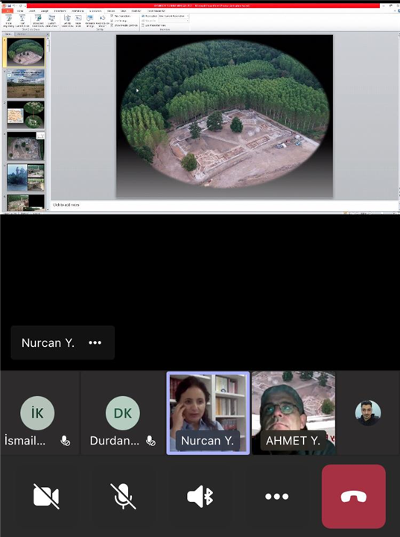
Task: Select Durdan's participant tile with the DK avatar
Action: point(122,413)
